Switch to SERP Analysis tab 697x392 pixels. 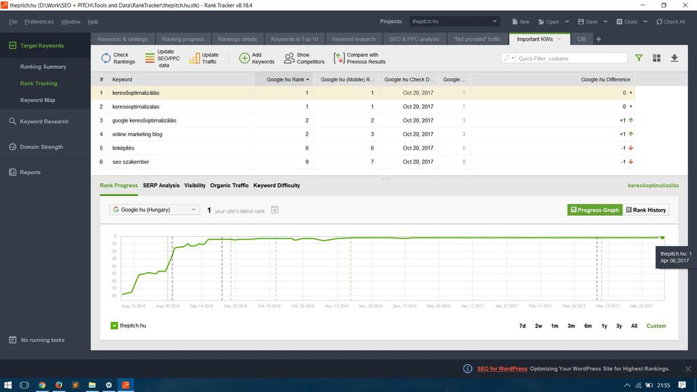161,185
